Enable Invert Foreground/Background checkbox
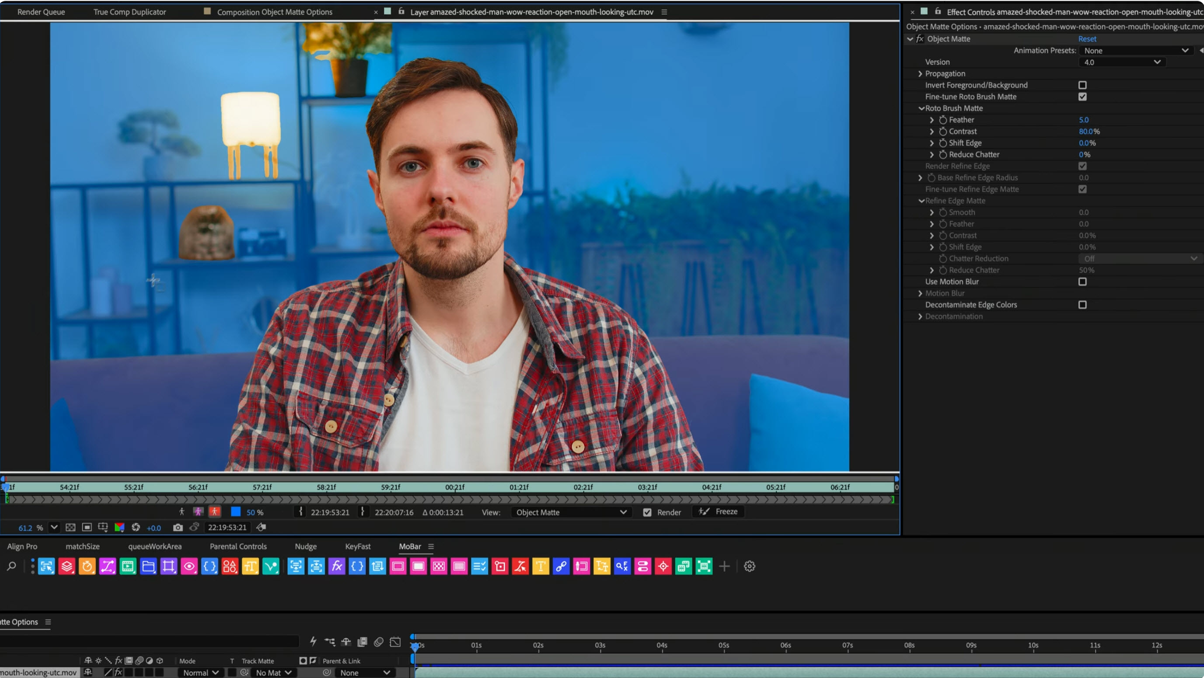Image resolution: width=1204 pixels, height=678 pixels. click(1082, 85)
